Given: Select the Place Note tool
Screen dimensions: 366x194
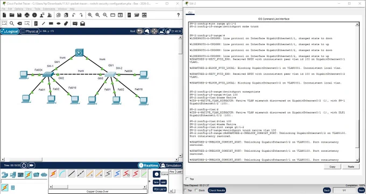Looking at the screenshot, I should [x=36, y=24].
